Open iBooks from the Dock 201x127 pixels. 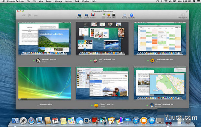(x=144, y=121)
